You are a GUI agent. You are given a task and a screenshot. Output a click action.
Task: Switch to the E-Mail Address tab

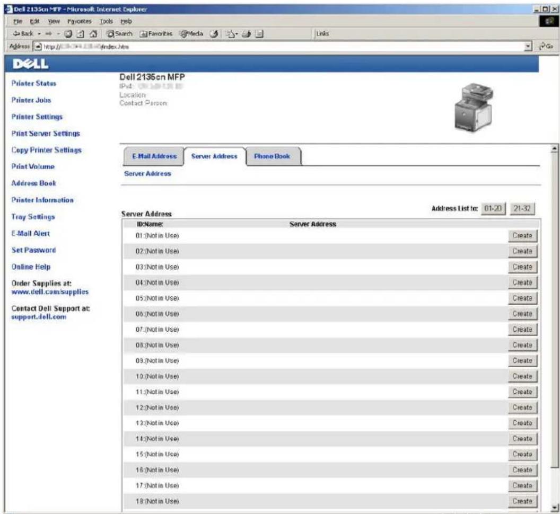pyautogui.click(x=154, y=156)
